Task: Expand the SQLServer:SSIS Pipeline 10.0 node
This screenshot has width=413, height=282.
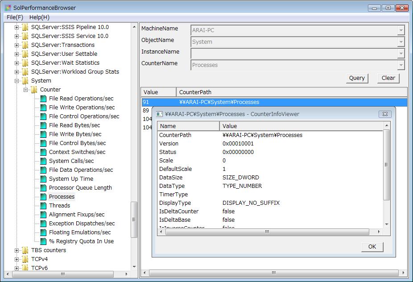Action: click(17, 27)
